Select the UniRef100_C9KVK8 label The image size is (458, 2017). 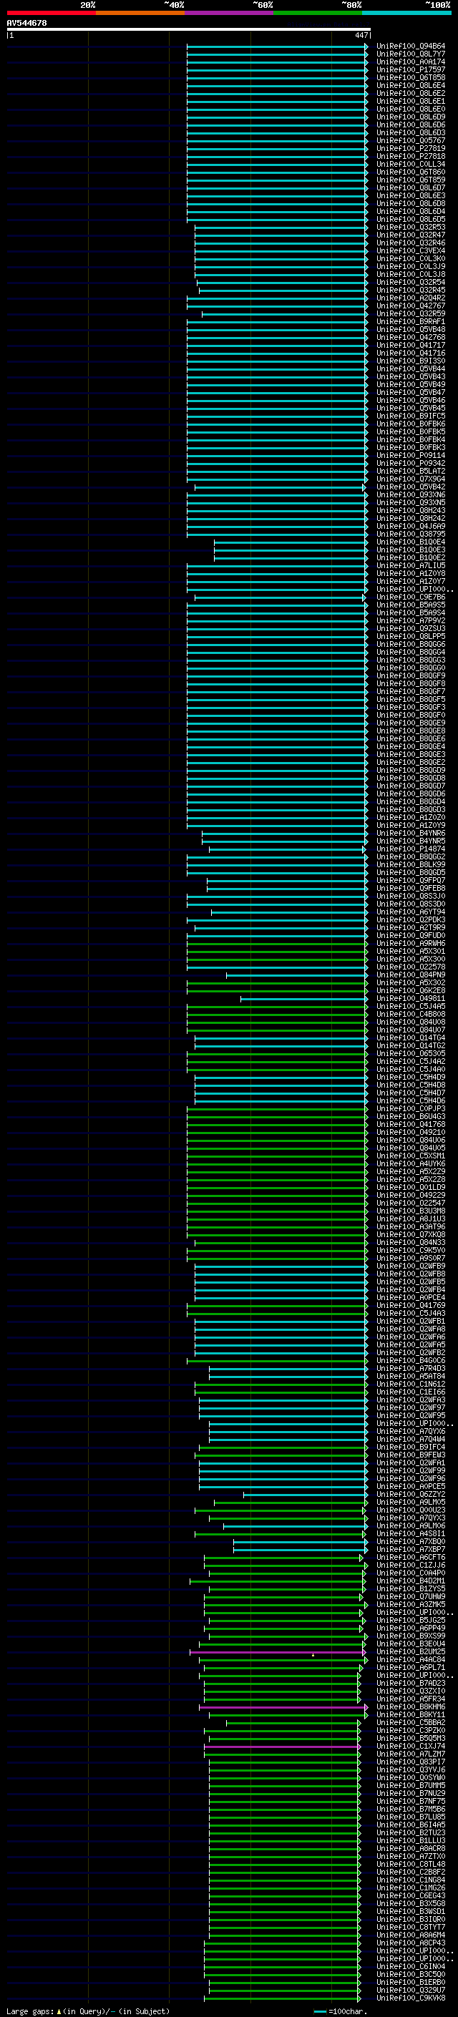pyautogui.click(x=410, y=1999)
